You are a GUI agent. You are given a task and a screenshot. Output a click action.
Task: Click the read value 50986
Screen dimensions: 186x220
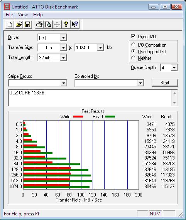[x=169, y=152]
